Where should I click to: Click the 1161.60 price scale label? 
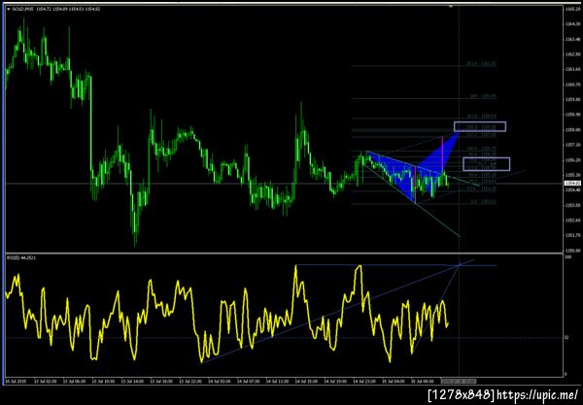pyautogui.click(x=573, y=70)
